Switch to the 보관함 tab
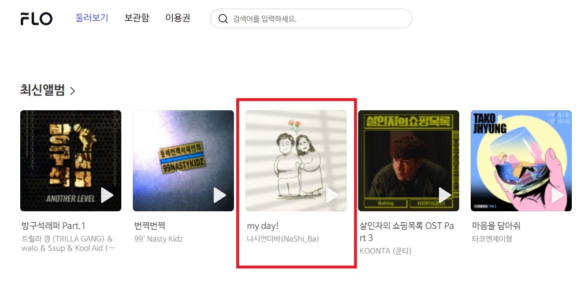This screenshot has width=577, height=295. point(137,18)
